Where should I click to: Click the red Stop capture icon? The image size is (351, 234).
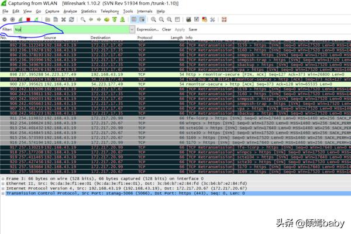coord(29,19)
